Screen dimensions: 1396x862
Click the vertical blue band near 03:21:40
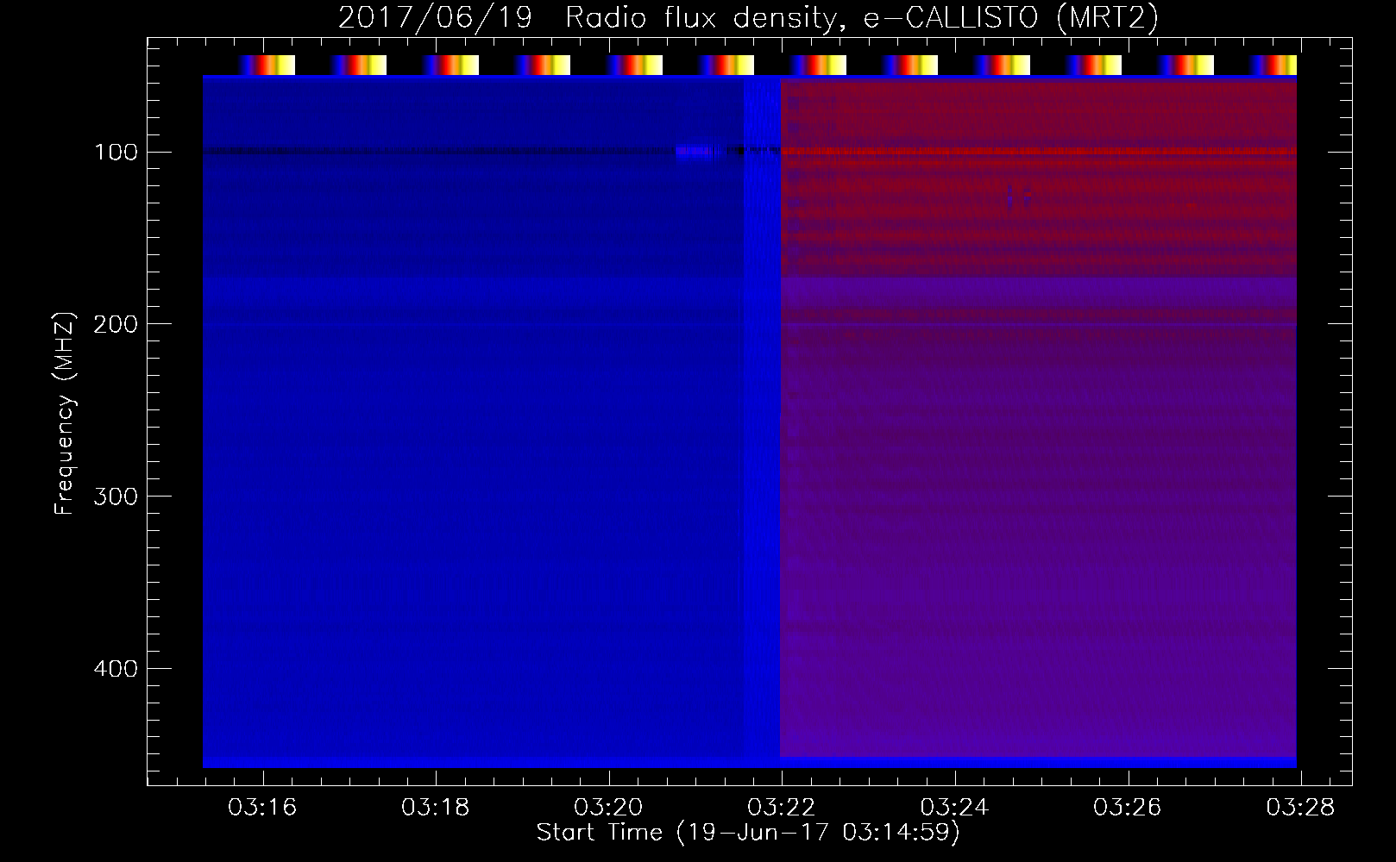point(762,418)
